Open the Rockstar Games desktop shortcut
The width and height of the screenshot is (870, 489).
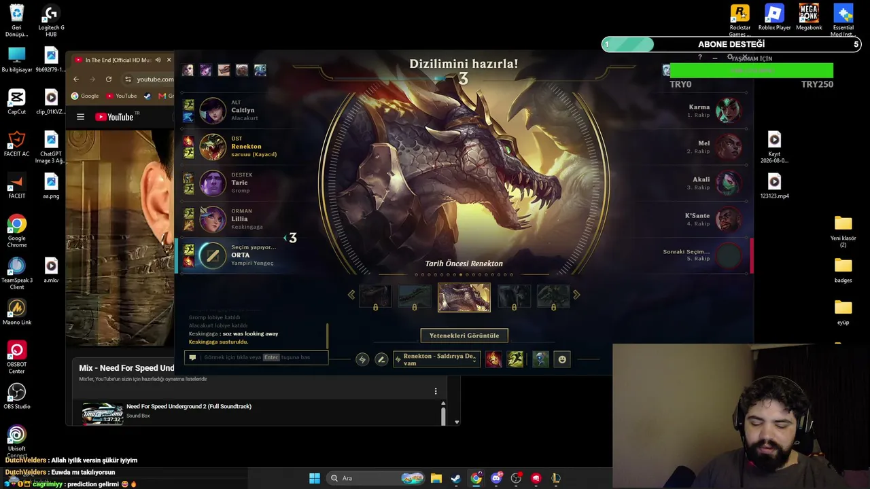(x=740, y=20)
